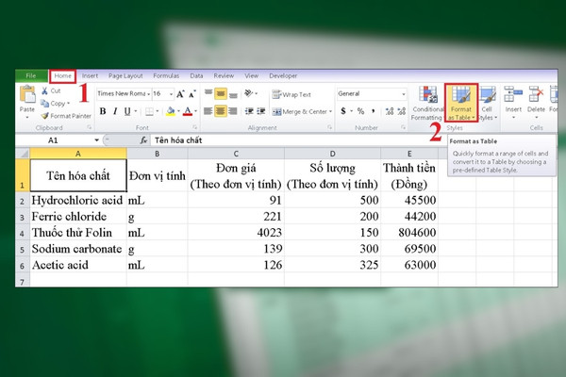Open the font size dropdown
This screenshot has height=377, width=566.
[x=171, y=94]
